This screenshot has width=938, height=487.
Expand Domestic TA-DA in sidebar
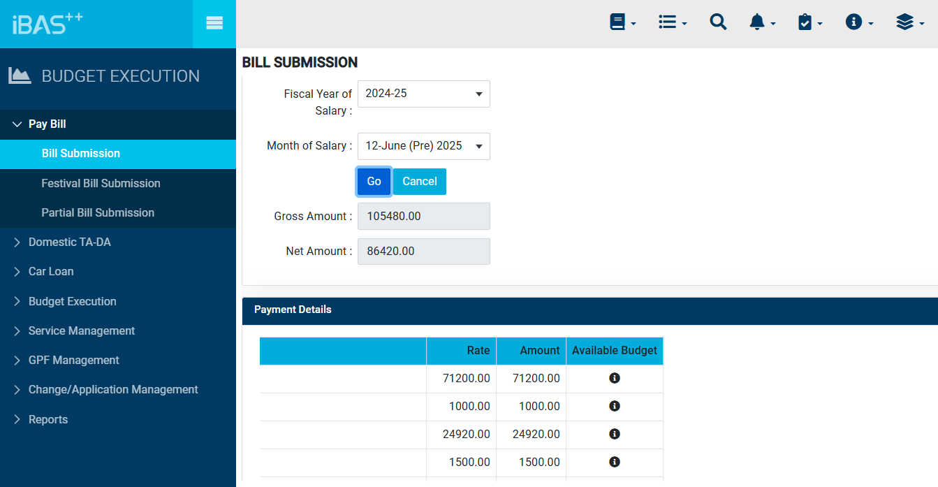click(69, 242)
